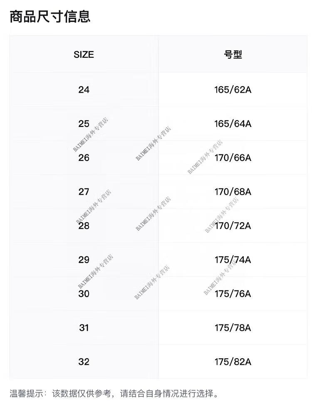
Task: Click the 170/72A entry
Action: click(233, 226)
